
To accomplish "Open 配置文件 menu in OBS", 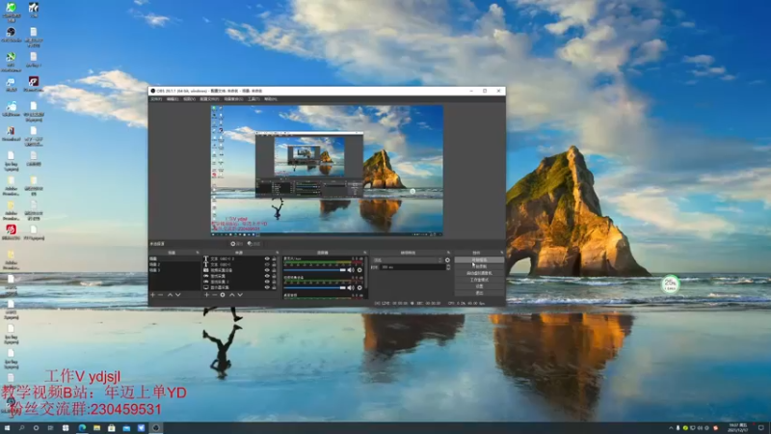I will tap(209, 99).
